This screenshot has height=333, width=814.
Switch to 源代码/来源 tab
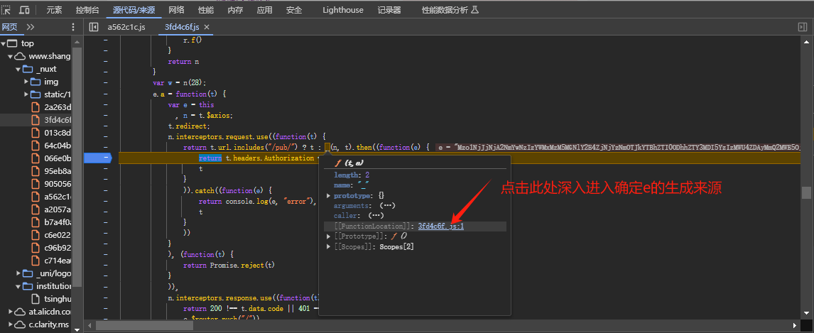coord(134,10)
